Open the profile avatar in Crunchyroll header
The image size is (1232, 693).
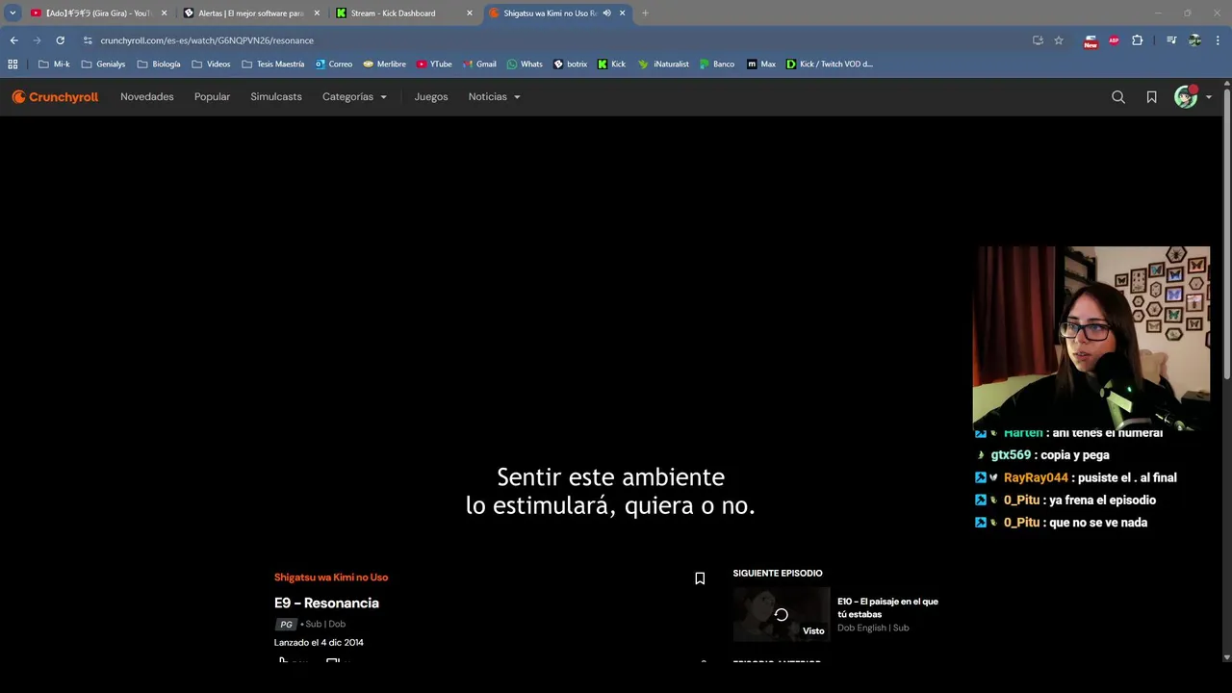[x=1186, y=97]
